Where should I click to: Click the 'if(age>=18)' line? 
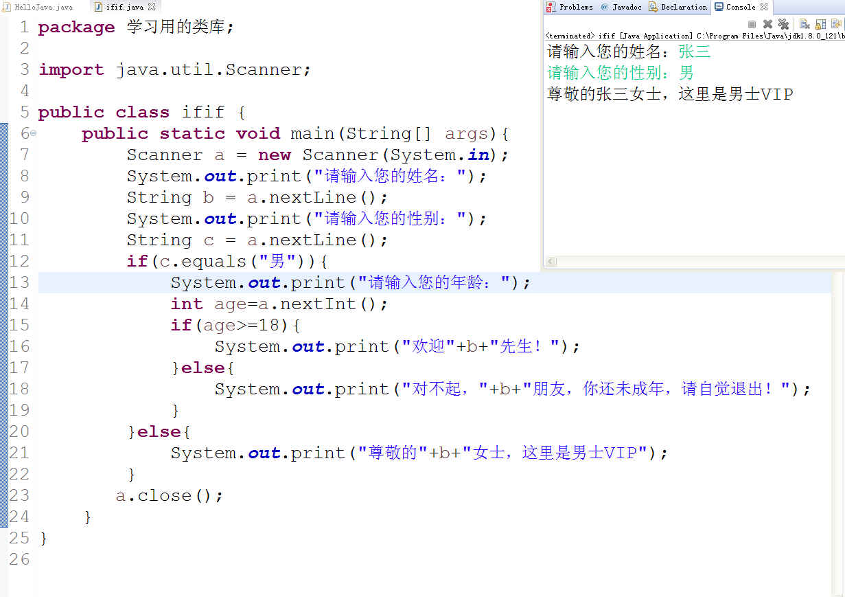pos(235,326)
